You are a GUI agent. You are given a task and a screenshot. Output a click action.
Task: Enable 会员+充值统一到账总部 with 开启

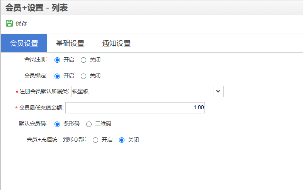[95, 140]
